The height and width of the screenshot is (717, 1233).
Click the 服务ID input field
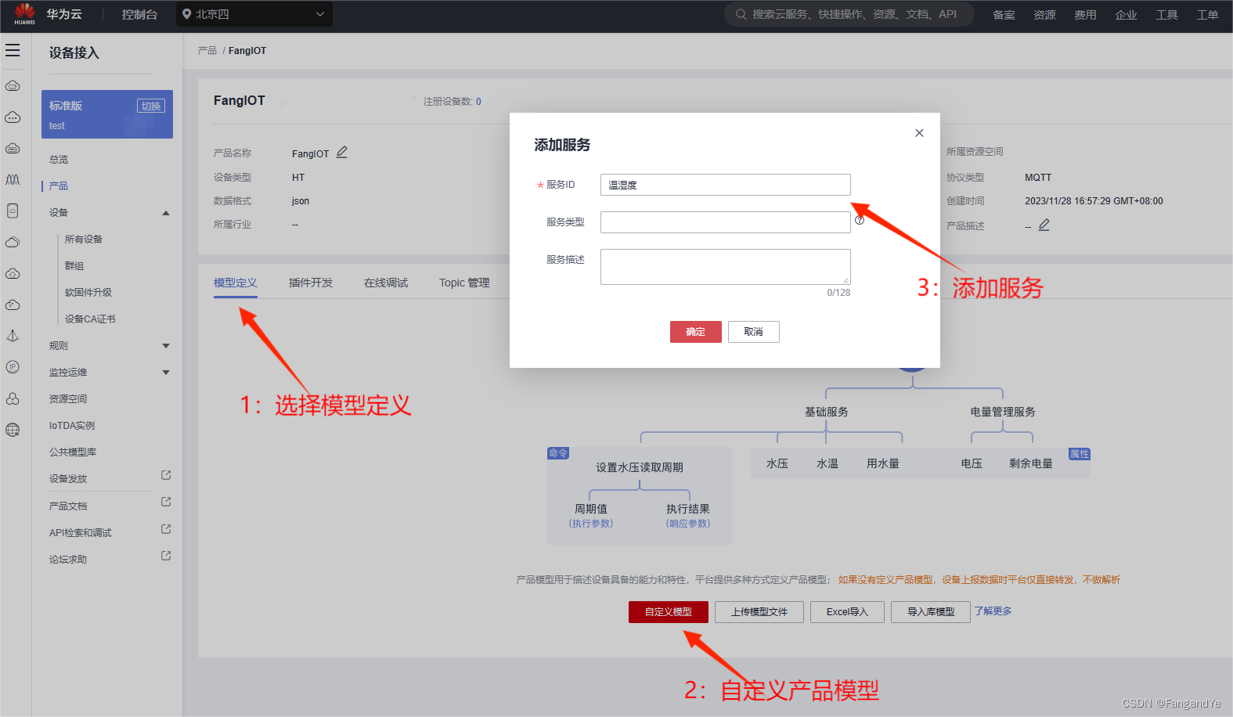(726, 185)
